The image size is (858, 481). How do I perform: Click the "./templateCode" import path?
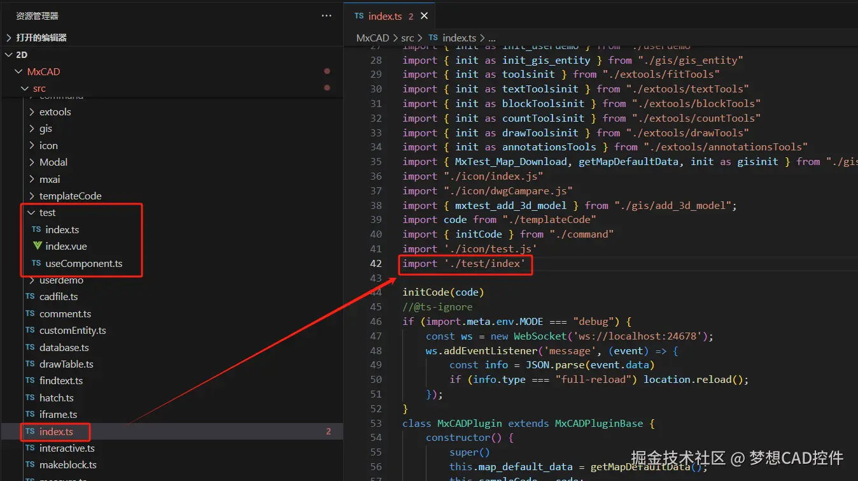point(549,220)
